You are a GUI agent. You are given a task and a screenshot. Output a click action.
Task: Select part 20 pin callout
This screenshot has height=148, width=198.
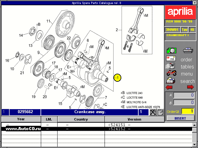pyautogui.click(x=45, y=97)
